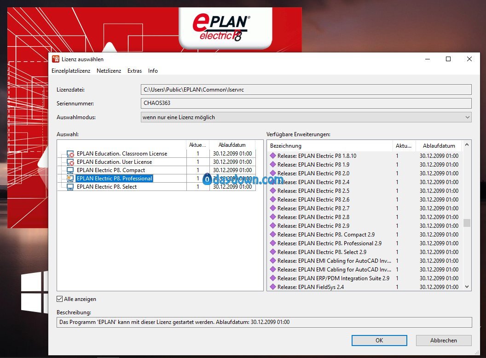Click the Seriennummer field showing CHAOS363
Screen dimensions: 486x358
306,103
